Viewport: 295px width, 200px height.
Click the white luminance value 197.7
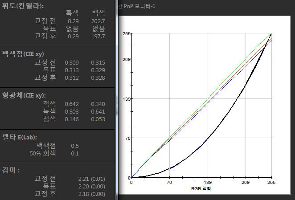[98, 37]
